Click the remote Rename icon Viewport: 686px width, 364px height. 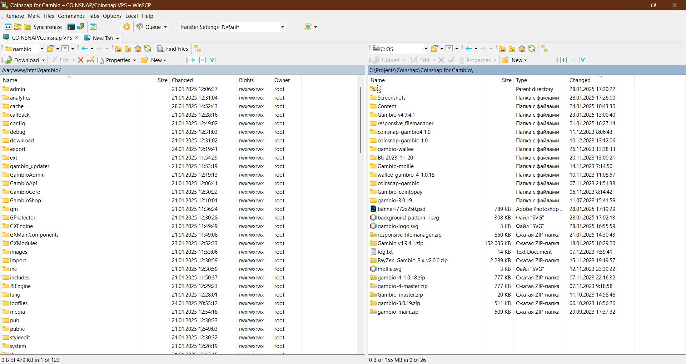tap(90, 60)
